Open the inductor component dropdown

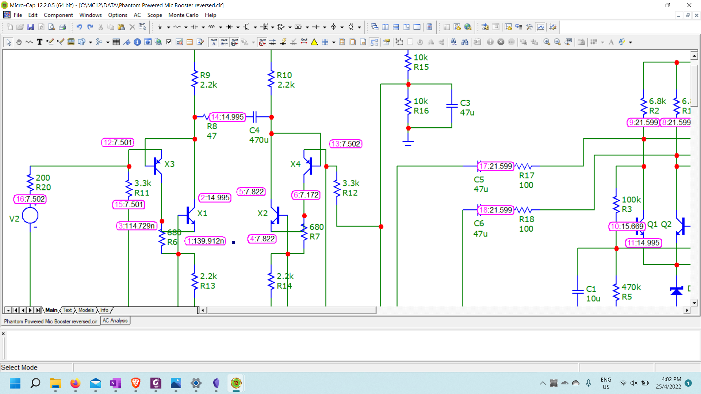[x=220, y=27]
